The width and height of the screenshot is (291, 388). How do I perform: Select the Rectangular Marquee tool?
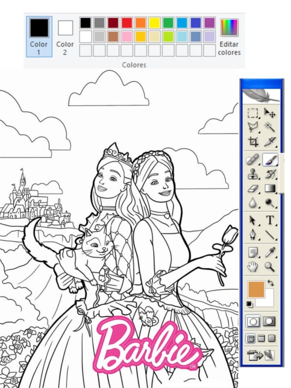pos(253,113)
